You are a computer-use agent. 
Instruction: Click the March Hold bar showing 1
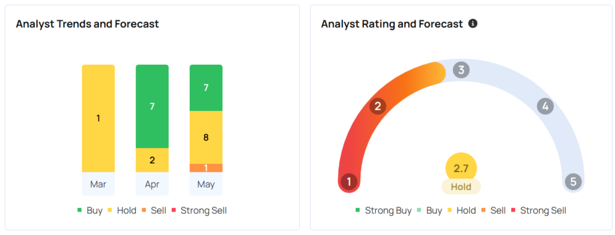pyautogui.click(x=98, y=118)
